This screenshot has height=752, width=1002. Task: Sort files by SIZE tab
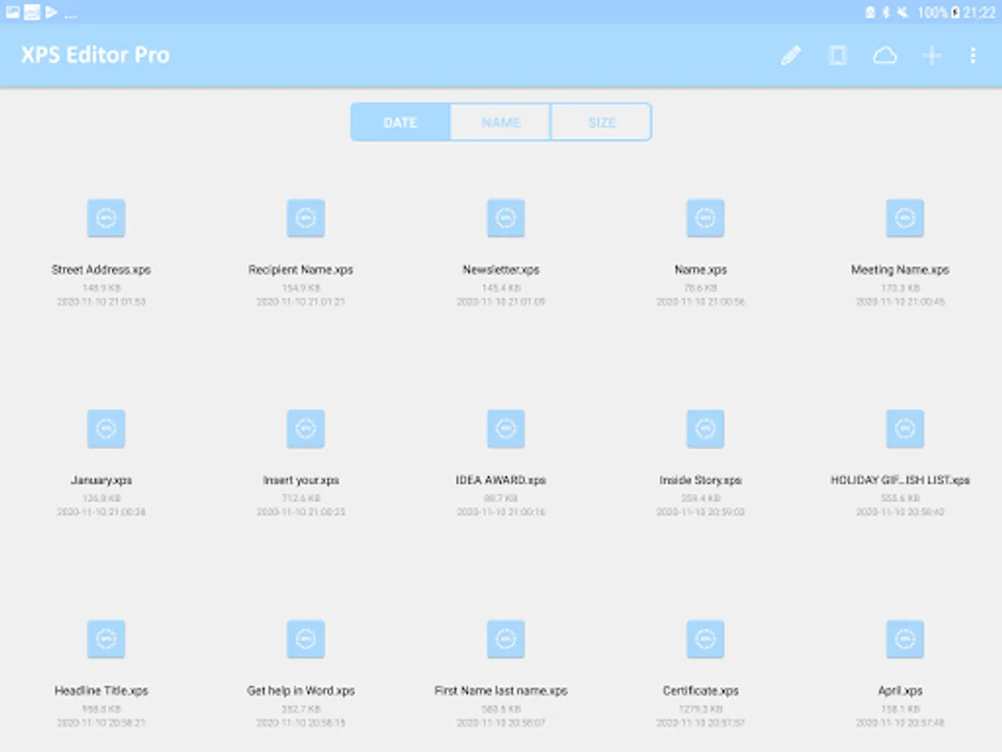tap(601, 122)
